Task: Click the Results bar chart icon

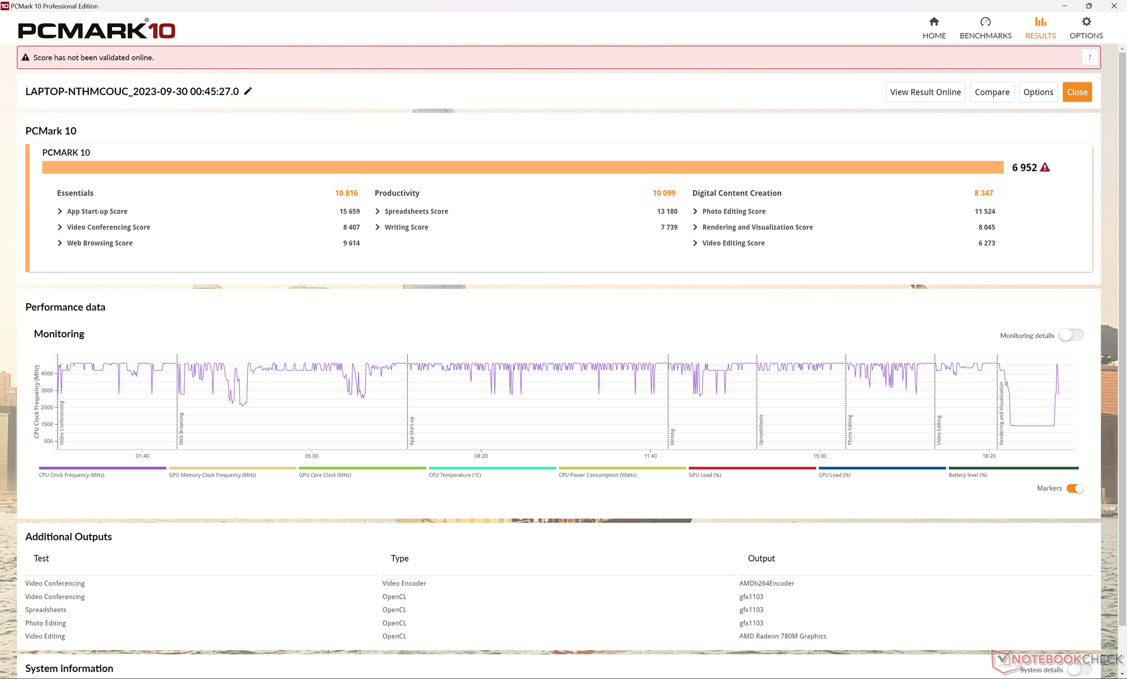Action: [1040, 22]
